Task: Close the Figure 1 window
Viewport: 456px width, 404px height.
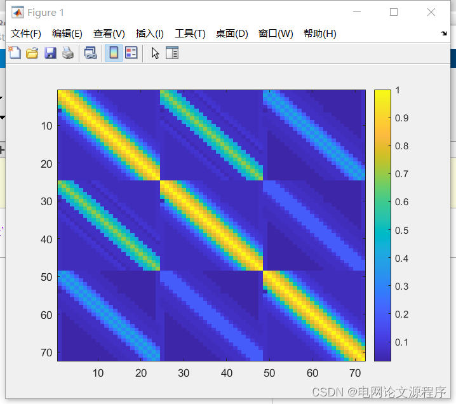Action: pos(431,12)
